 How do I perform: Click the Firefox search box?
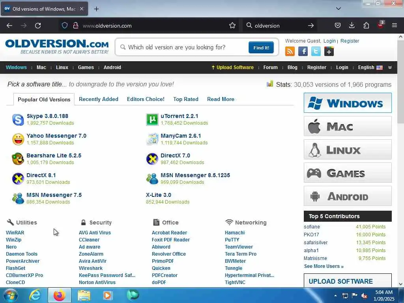coord(280,26)
